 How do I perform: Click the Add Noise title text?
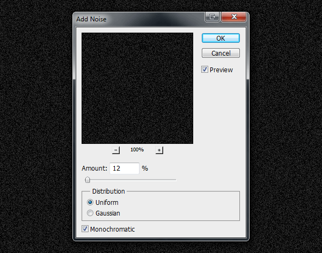91,19
